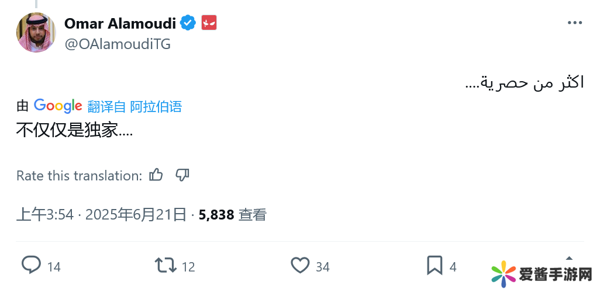Image resolution: width=600 pixels, height=289 pixels.
Task: Open Omar Alamoudi's profile picture
Action: (36, 33)
